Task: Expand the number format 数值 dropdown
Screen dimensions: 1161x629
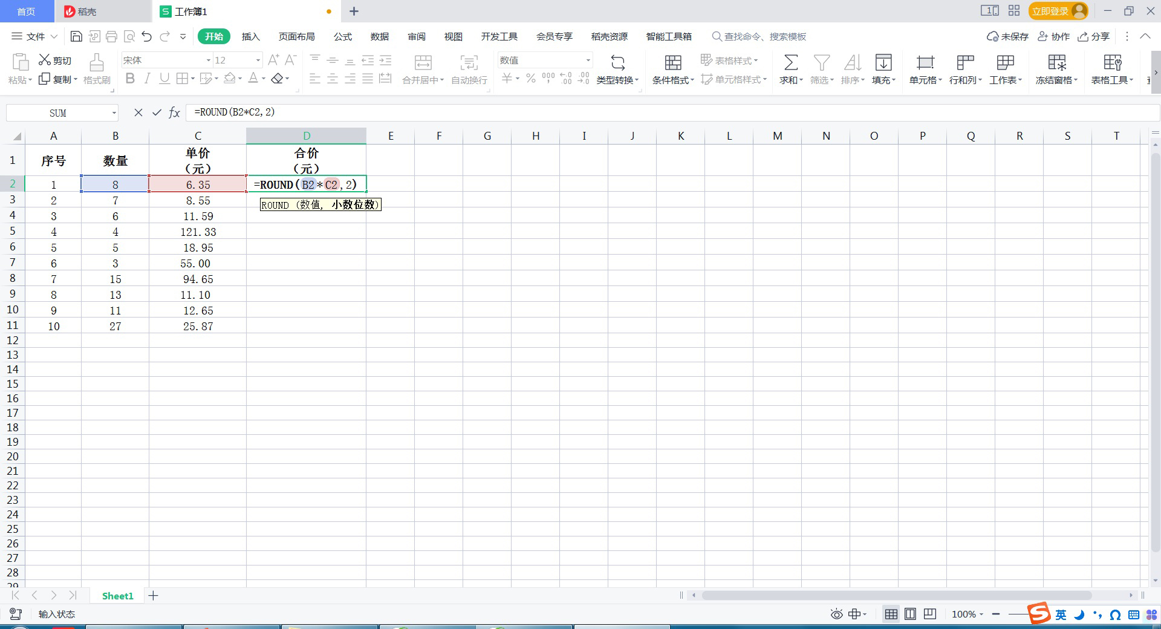Action: pos(587,60)
